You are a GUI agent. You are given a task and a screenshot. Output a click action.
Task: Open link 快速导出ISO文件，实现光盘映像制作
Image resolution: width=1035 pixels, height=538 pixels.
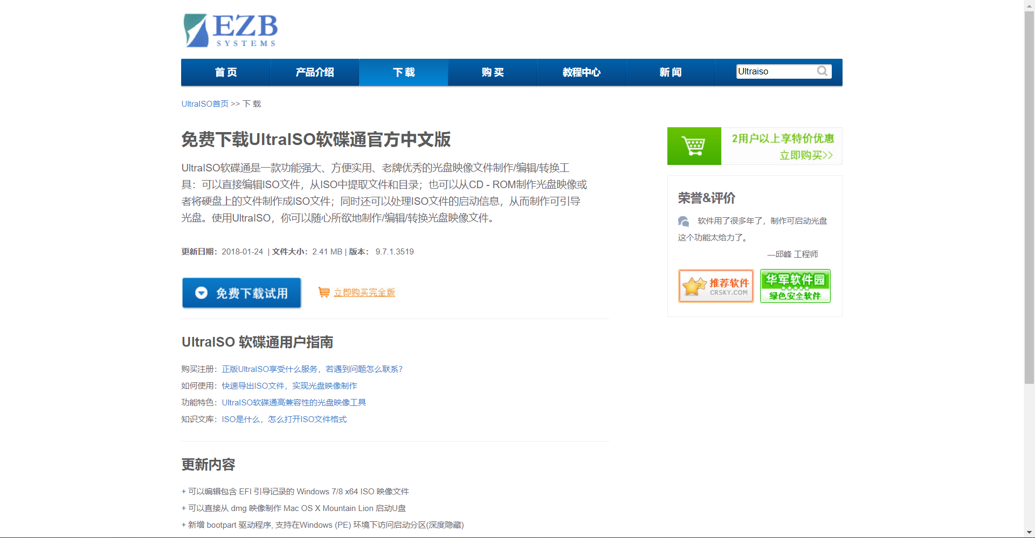[x=289, y=385]
